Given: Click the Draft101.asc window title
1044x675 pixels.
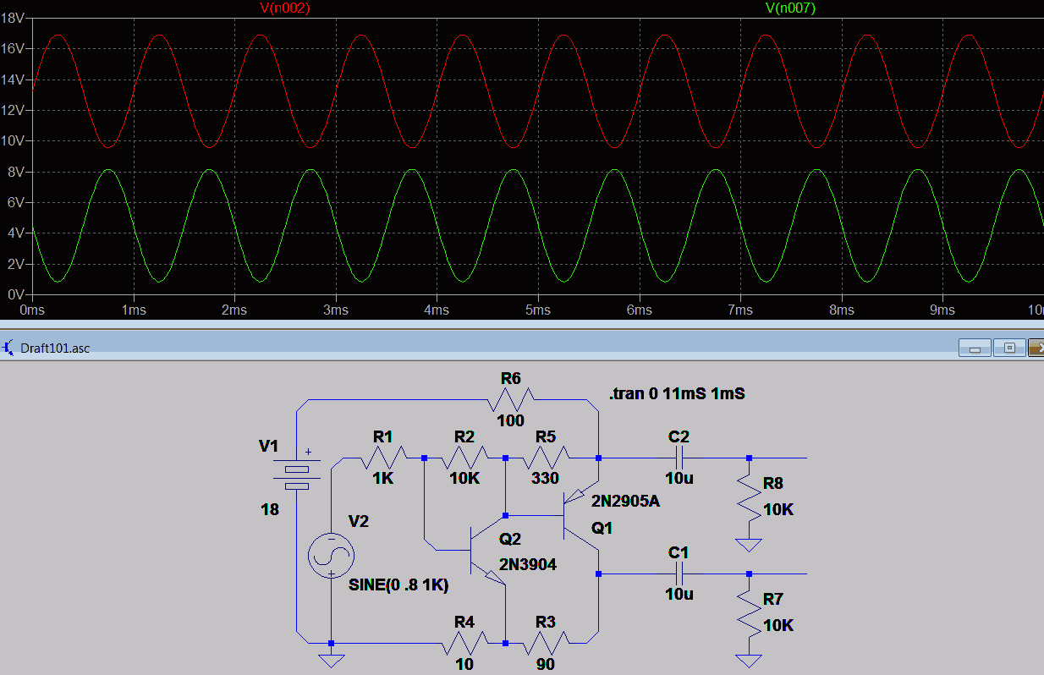Looking at the screenshot, I should coord(55,348).
